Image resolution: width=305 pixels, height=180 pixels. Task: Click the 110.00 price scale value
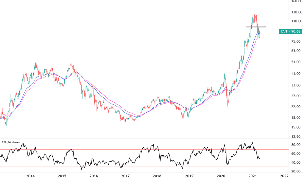pyautogui.click(x=296, y=21)
